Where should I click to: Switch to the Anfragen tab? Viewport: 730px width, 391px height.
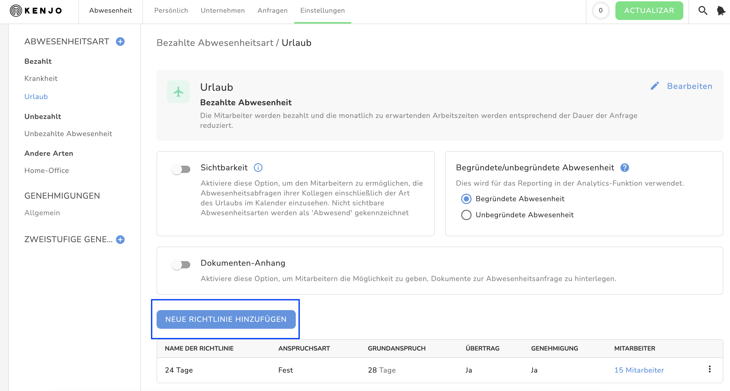point(272,10)
